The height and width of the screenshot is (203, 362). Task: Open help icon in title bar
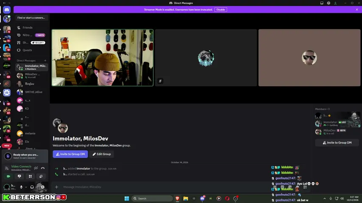pyautogui.click(x=328, y=3)
